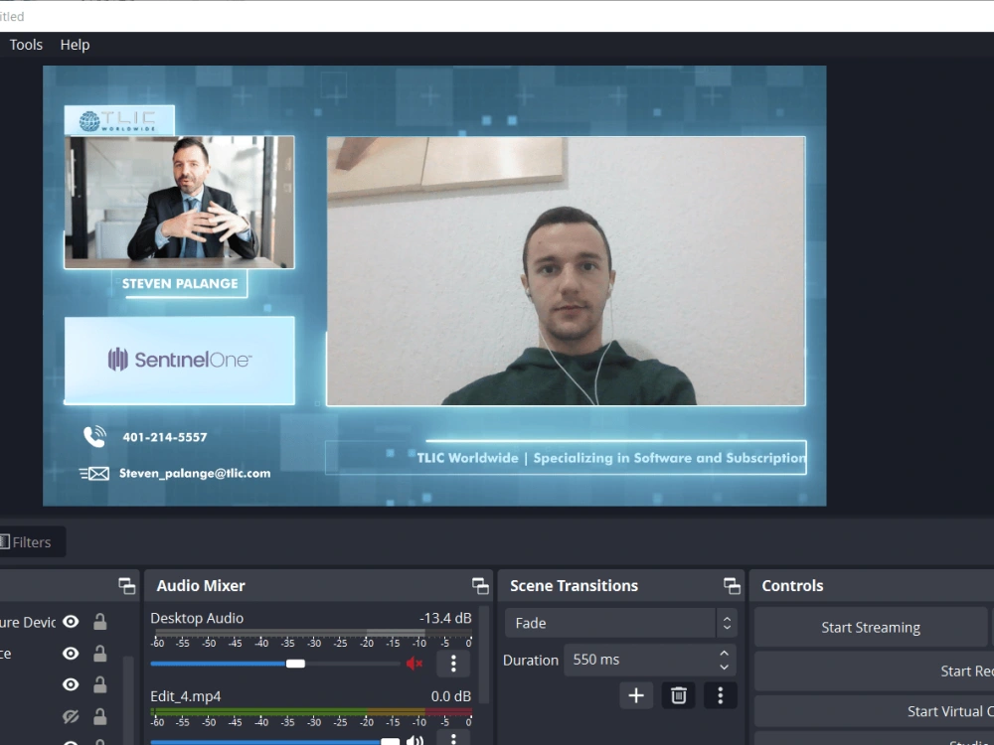The width and height of the screenshot is (994, 745).
Task: Open the Help menu
Action: (75, 45)
